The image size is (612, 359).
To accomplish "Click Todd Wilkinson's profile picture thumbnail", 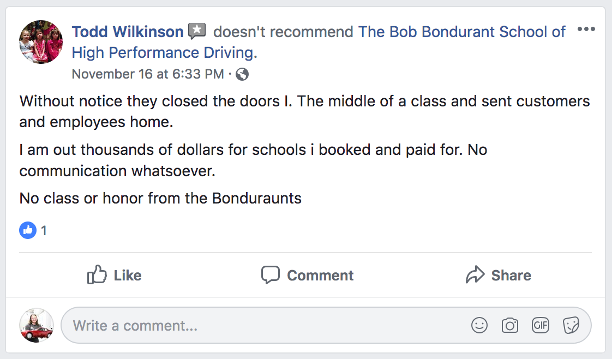I will point(41,42).
